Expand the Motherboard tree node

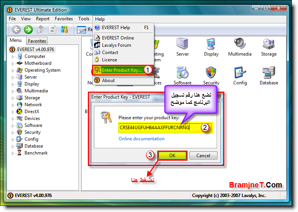[13, 64]
